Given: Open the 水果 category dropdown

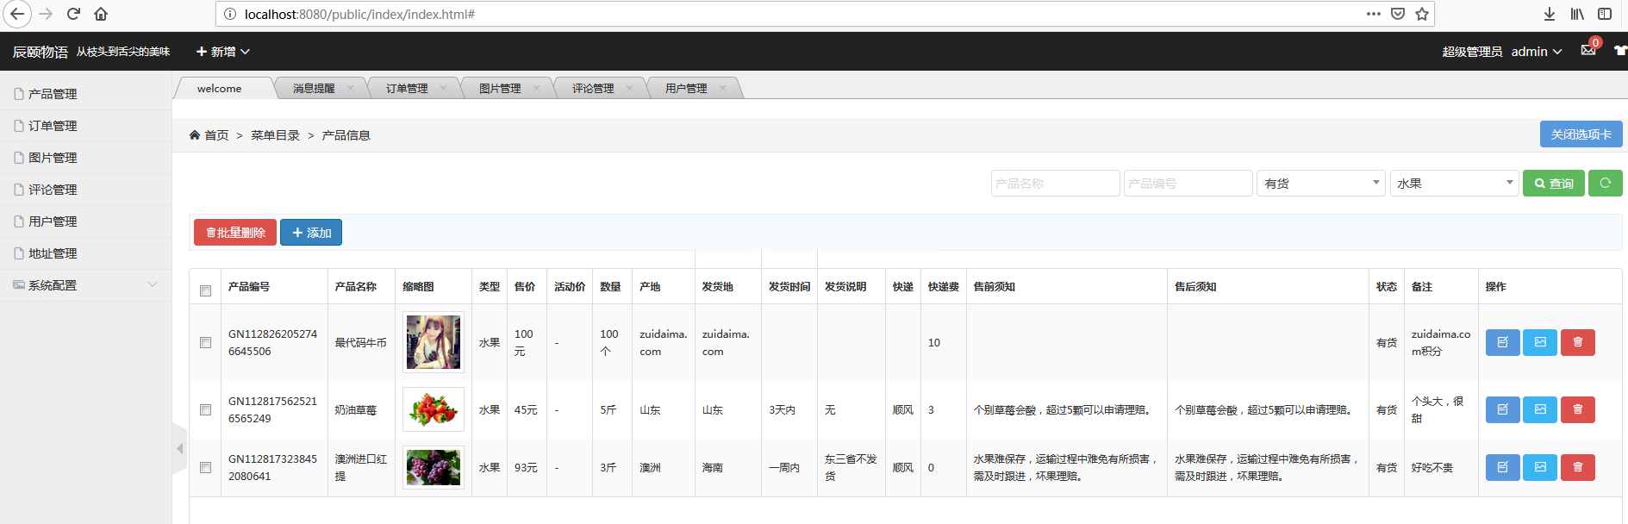Looking at the screenshot, I should [x=1454, y=183].
